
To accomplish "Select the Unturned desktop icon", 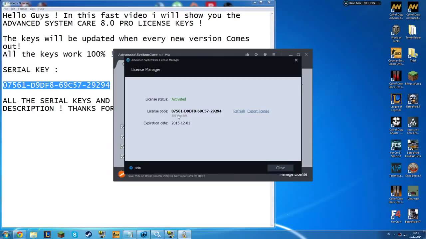I will (413, 193).
